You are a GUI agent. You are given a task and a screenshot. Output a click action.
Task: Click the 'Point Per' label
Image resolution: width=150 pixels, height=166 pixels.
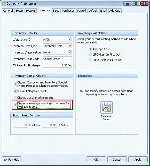[34, 125]
